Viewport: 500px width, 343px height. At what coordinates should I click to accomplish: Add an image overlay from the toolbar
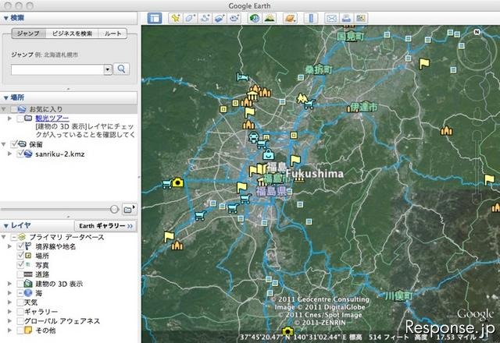click(220, 18)
